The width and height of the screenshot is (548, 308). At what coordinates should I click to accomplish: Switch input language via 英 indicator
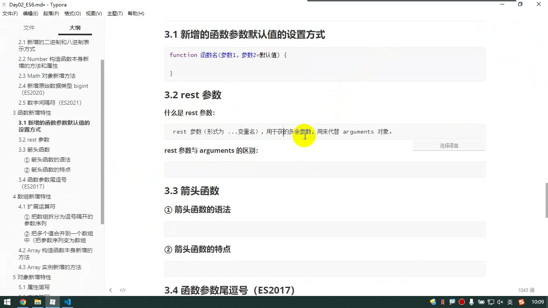[510, 302]
